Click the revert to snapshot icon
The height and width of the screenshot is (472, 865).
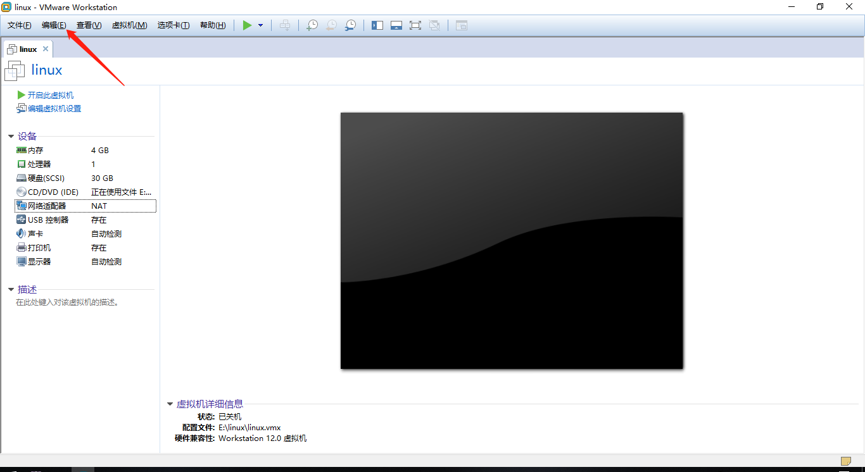pos(331,25)
